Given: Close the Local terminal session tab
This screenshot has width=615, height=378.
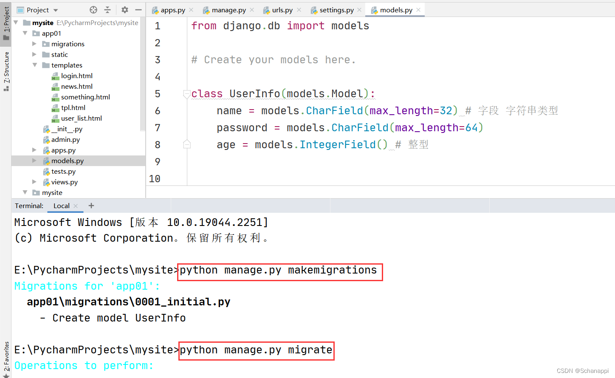Looking at the screenshot, I should [76, 206].
